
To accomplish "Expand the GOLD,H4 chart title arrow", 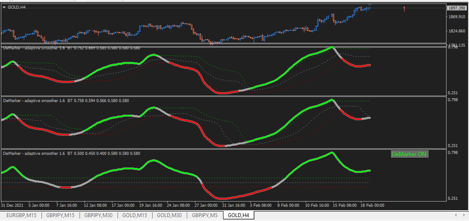I will (x=4, y=7).
